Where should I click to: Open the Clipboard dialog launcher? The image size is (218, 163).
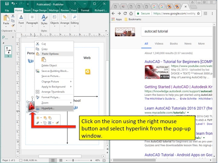pos(15,31)
